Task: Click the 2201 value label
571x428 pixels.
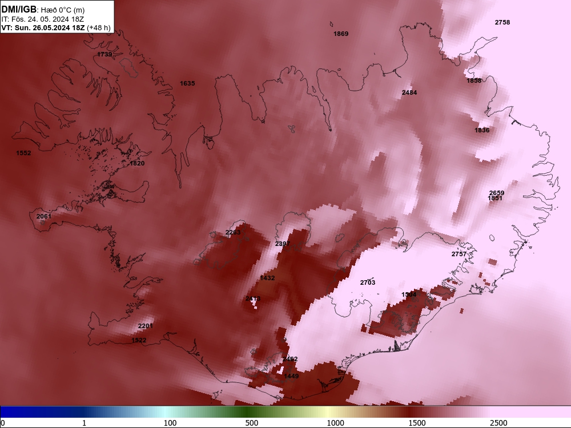Action: 145,326
